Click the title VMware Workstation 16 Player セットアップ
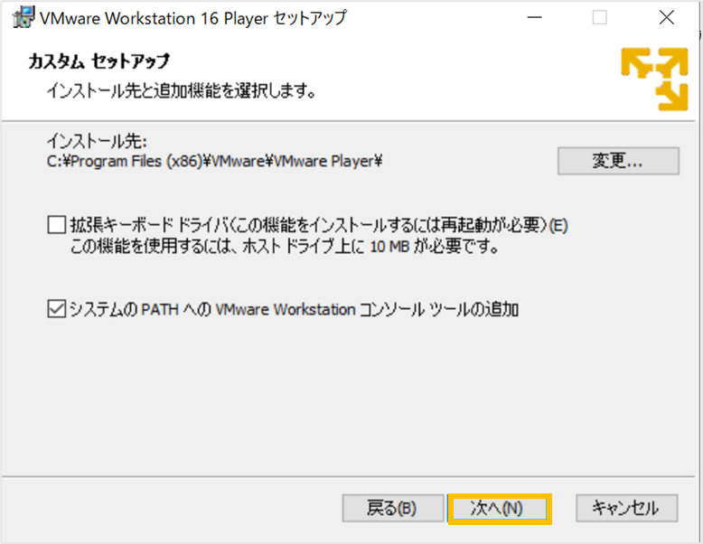 click(193, 18)
